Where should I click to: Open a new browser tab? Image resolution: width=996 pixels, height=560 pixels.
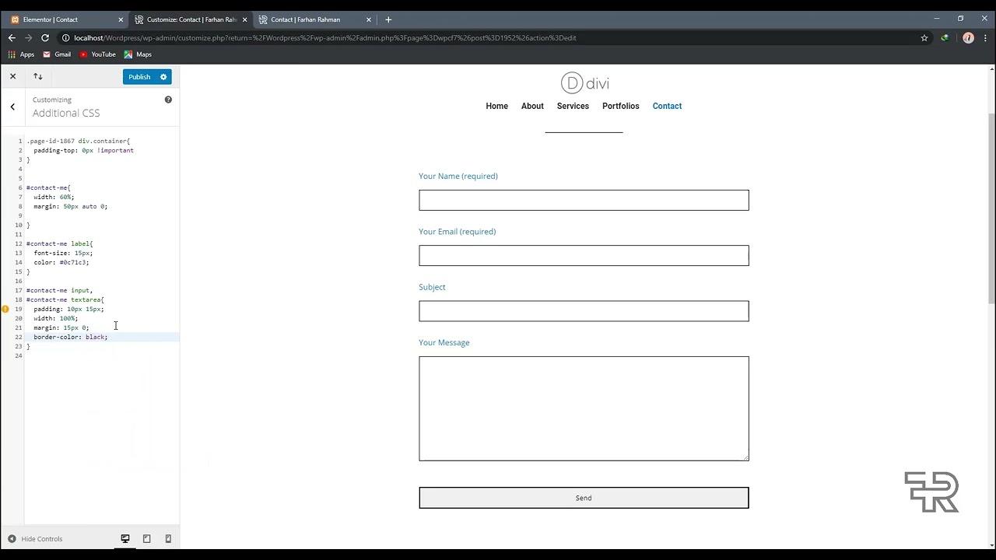click(x=388, y=19)
